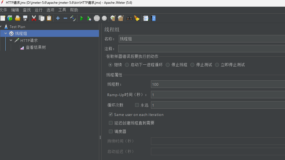
Task: Select the 立即停止测试 radio button
Action: pyautogui.click(x=217, y=65)
